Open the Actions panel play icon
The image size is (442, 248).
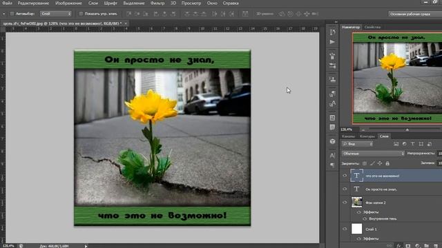tap(333, 42)
